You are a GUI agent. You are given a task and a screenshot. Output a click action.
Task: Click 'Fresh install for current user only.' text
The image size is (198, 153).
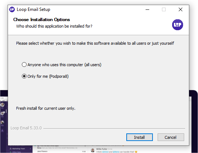[x=45, y=108]
